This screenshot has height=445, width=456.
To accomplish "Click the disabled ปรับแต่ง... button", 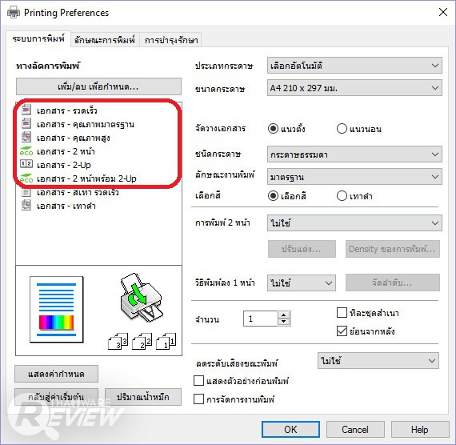I will click(x=302, y=249).
